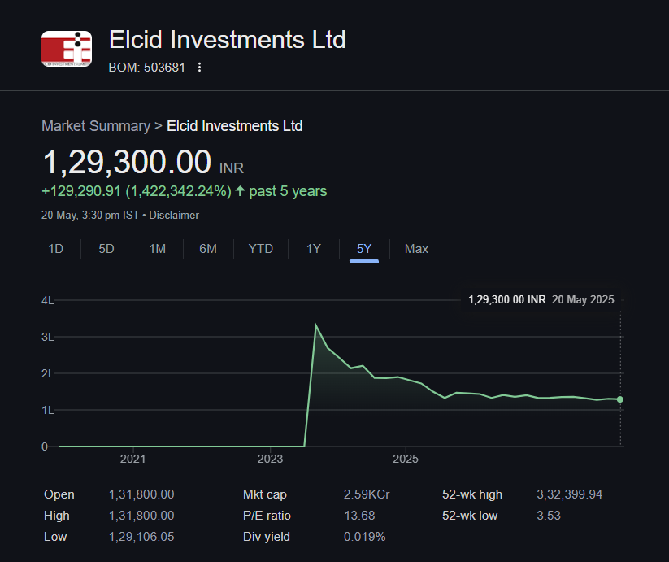Switch chart to 1D range
Viewport: 669px width, 562px height.
(56, 249)
